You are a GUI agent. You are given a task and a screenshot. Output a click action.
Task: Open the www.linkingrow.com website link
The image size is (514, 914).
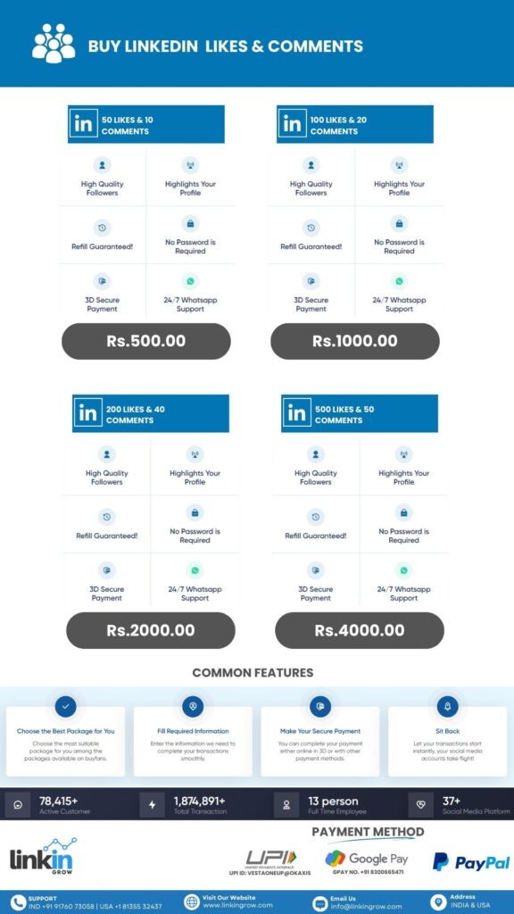pyautogui.click(x=237, y=906)
